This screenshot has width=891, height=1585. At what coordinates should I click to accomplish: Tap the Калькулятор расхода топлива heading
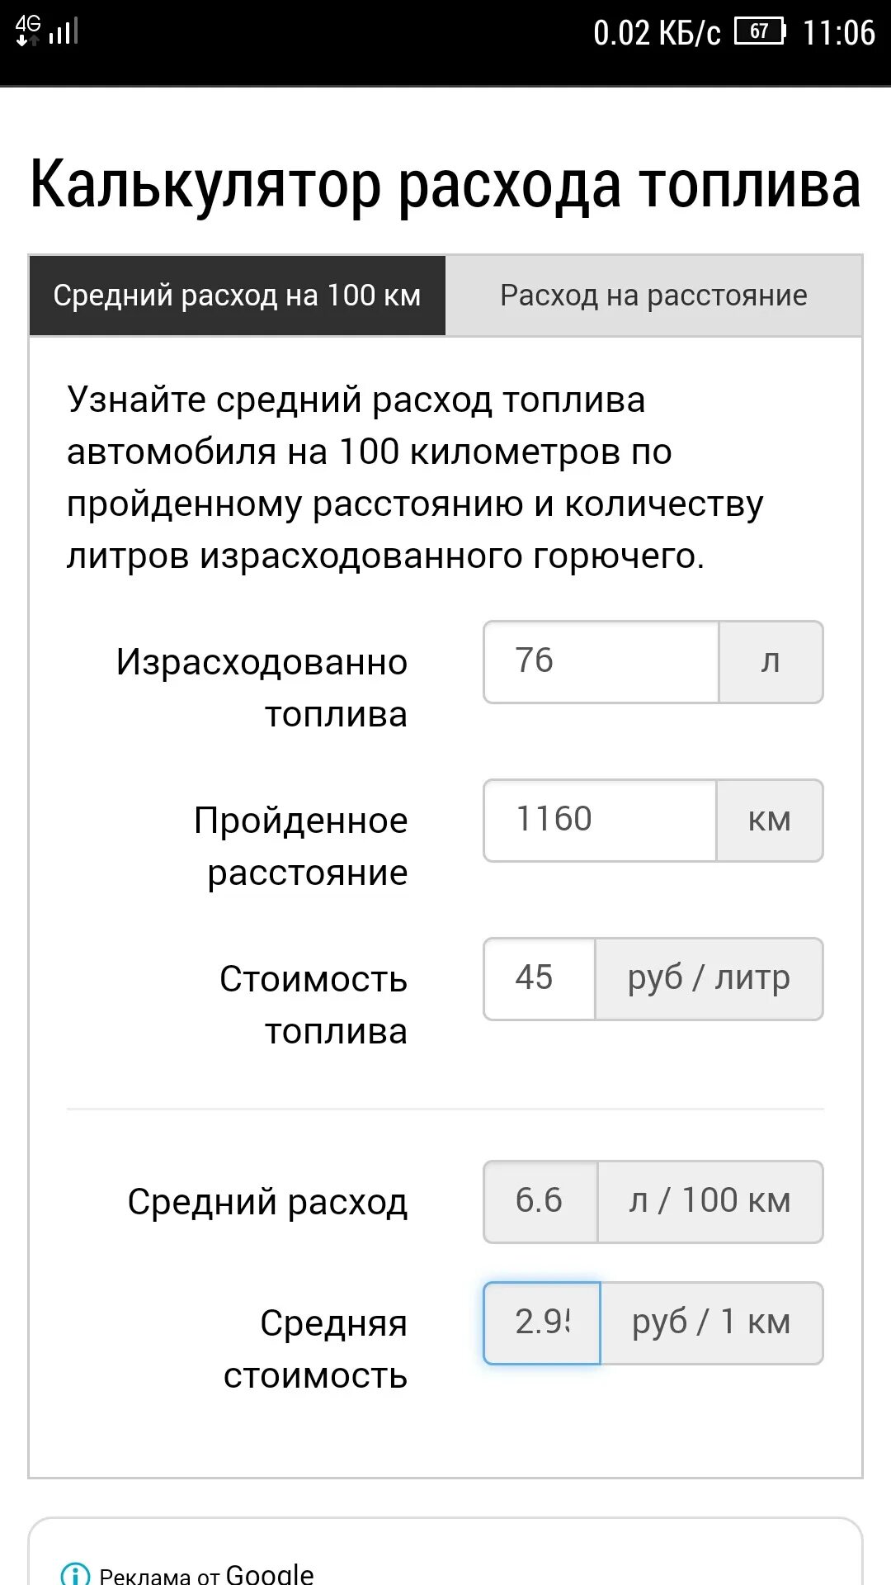pos(445,183)
